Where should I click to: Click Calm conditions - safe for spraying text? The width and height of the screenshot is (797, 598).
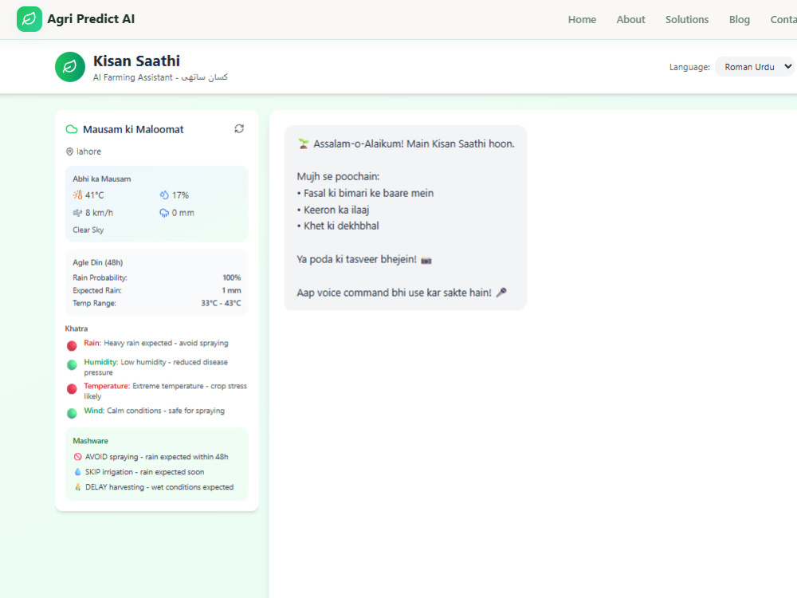[x=166, y=411]
